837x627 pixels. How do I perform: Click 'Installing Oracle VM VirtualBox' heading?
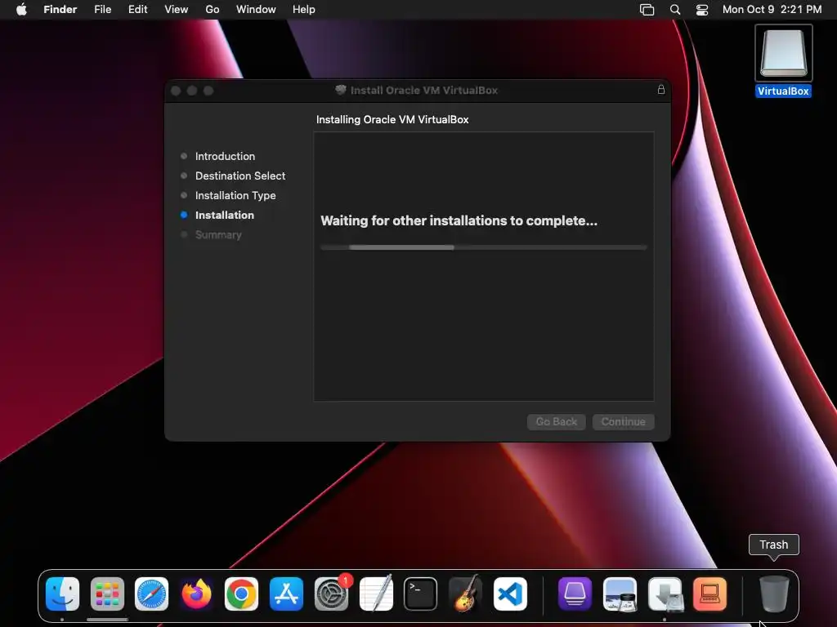(392, 119)
